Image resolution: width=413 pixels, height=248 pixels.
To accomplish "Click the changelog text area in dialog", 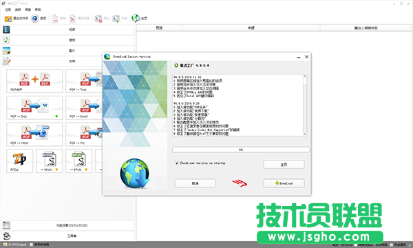I will click(238, 105).
